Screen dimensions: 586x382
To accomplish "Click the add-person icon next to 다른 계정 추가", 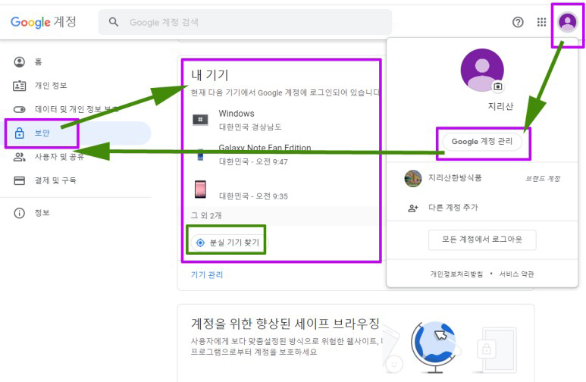I will coord(413,208).
